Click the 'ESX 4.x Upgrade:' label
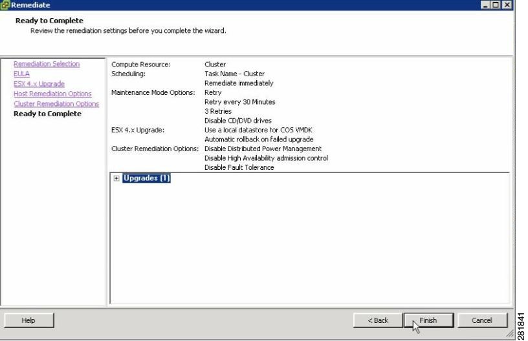 (x=138, y=130)
